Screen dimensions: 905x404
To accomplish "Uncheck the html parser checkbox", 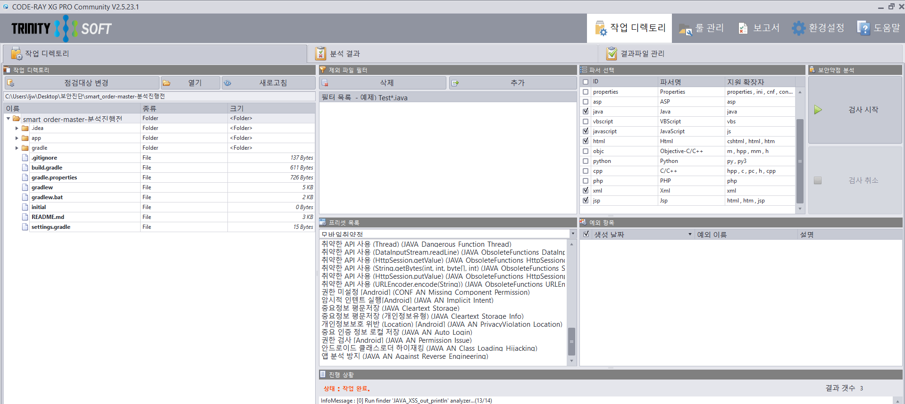I will (586, 141).
